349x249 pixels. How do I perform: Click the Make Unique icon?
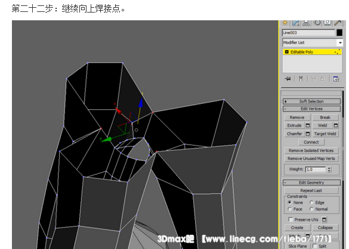314,79
